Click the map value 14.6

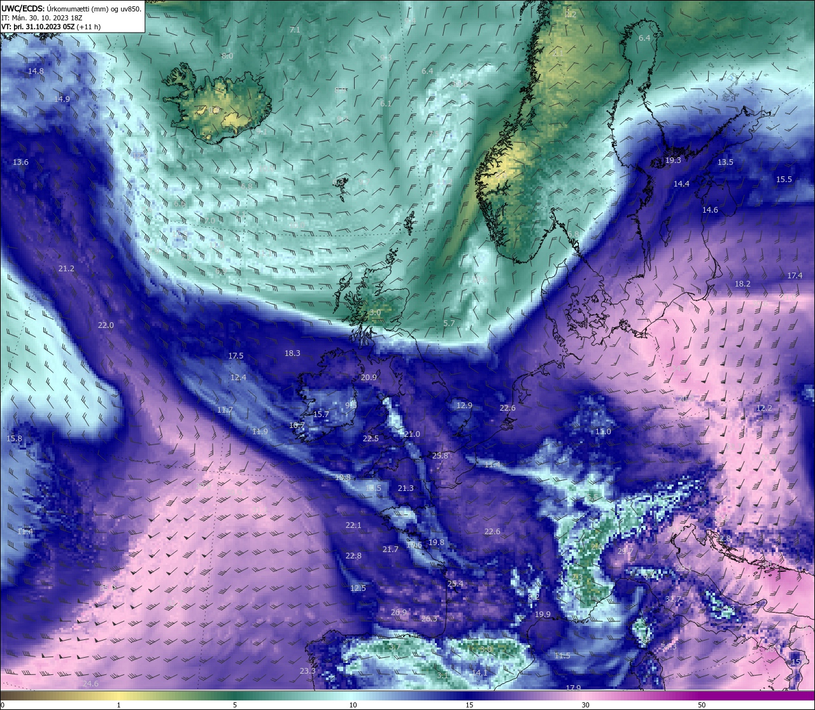coord(710,210)
